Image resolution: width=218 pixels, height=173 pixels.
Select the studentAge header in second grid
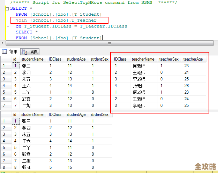coord(76,115)
